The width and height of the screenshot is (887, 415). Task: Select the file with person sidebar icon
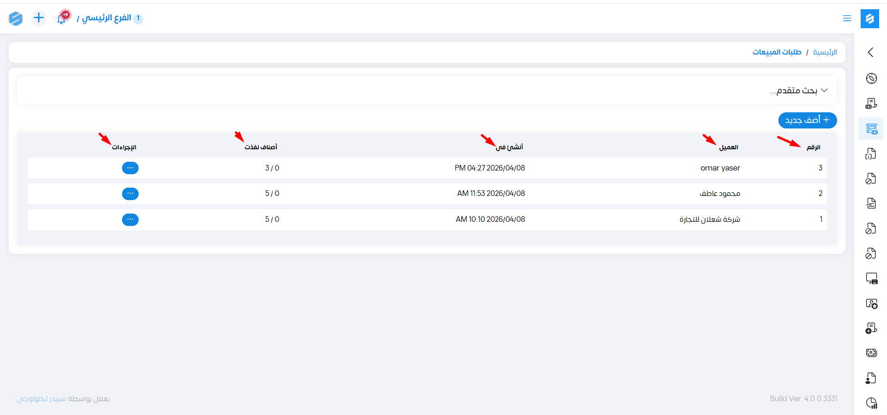[x=871, y=378]
